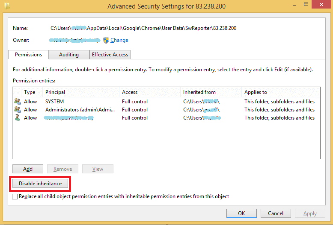333x225 pixels.
Task: Sort by the Inherited from column header
Action: pos(211,92)
